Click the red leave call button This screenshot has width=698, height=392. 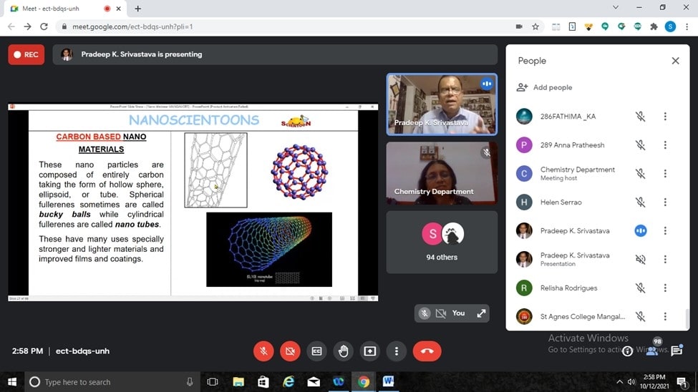pyautogui.click(x=427, y=351)
